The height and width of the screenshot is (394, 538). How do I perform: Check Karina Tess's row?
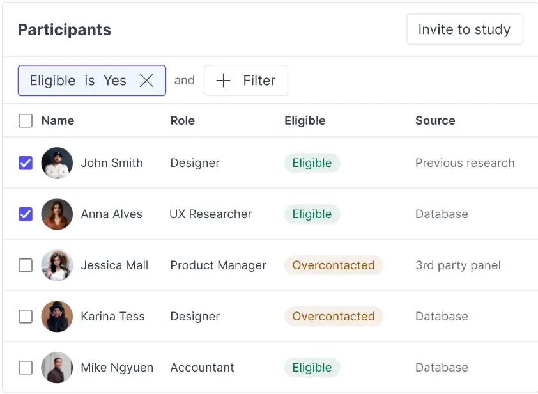tap(26, 317)
